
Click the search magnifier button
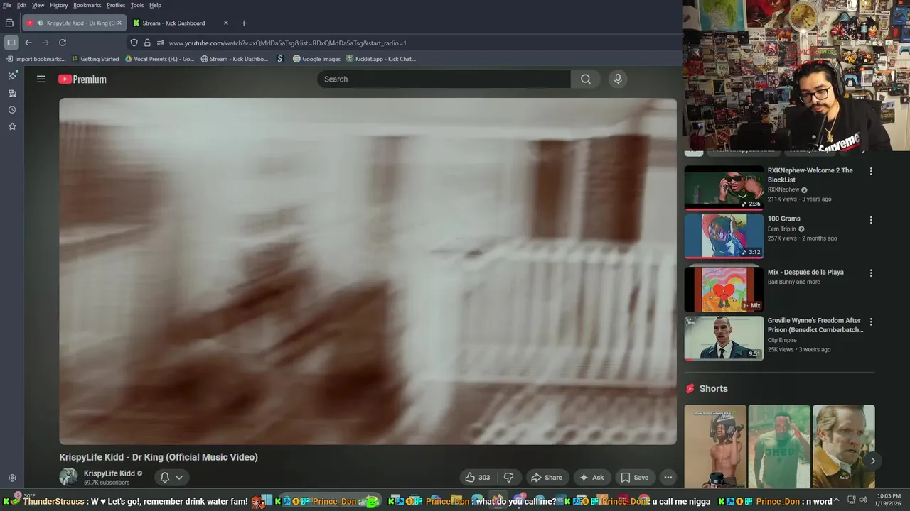[x=586, y=79]
